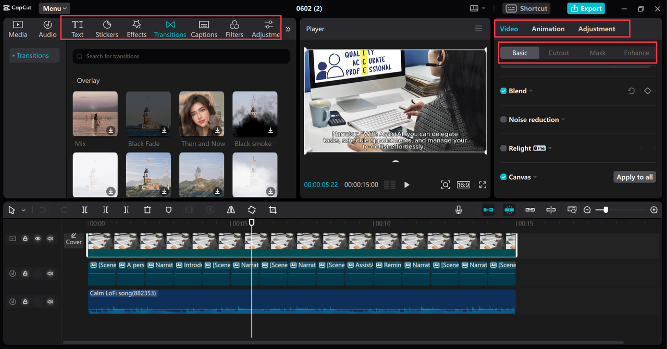Open the Media tab
667x349 pixels.
tap(18, 29)
